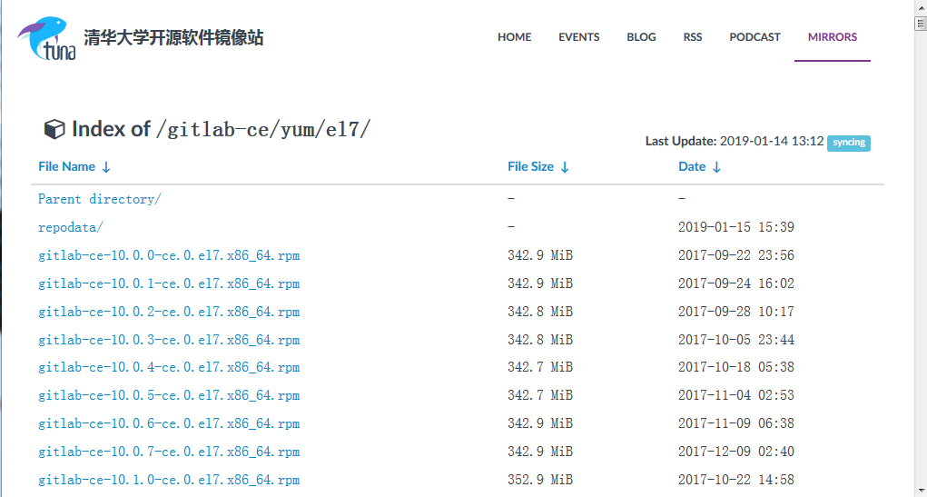This screenshot has height=497, width=927.
Task: Sort by File Size column header
Action: (x=530, y=167)
